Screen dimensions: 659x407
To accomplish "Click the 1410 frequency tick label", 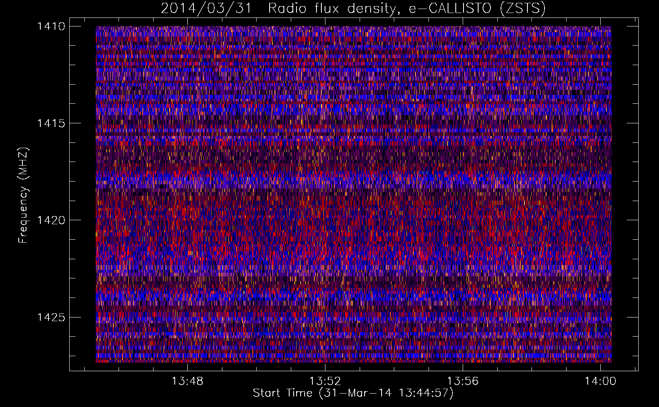I will pyautogui.click(x=51, y=26).
